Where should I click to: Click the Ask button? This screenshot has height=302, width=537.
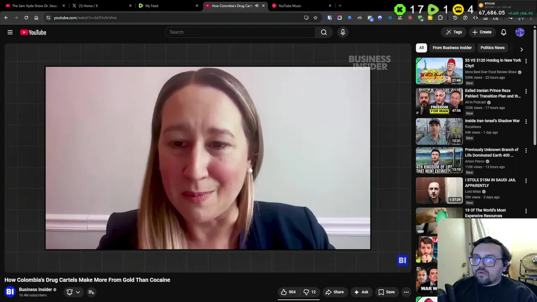tap(361, 292)
